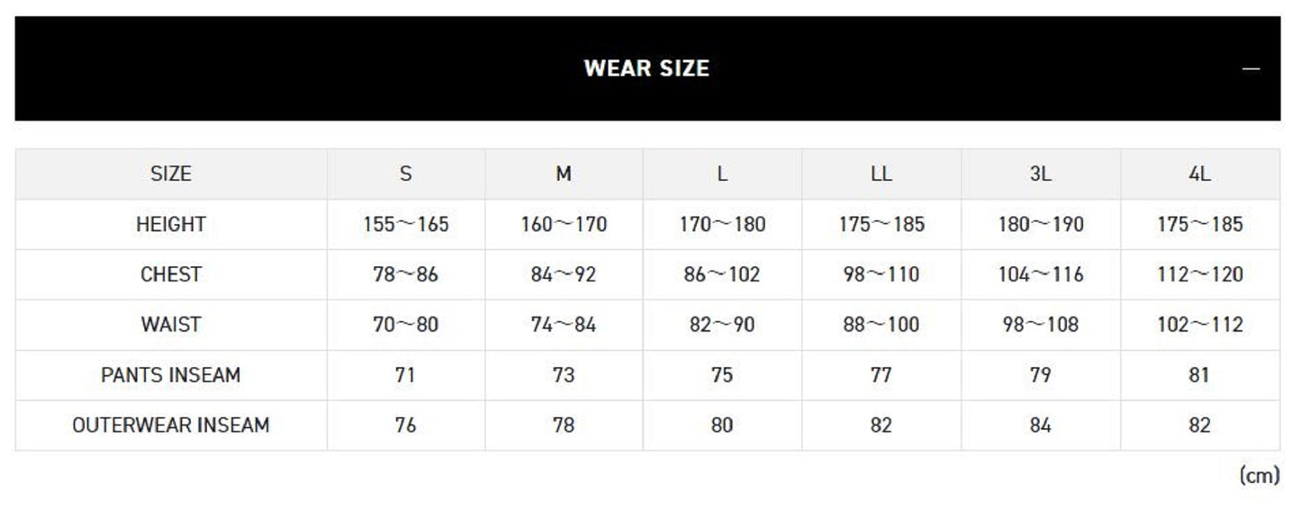Click the WEAR SIZE header title
Screen dimensions: 1301x518
tap(646, 68)
